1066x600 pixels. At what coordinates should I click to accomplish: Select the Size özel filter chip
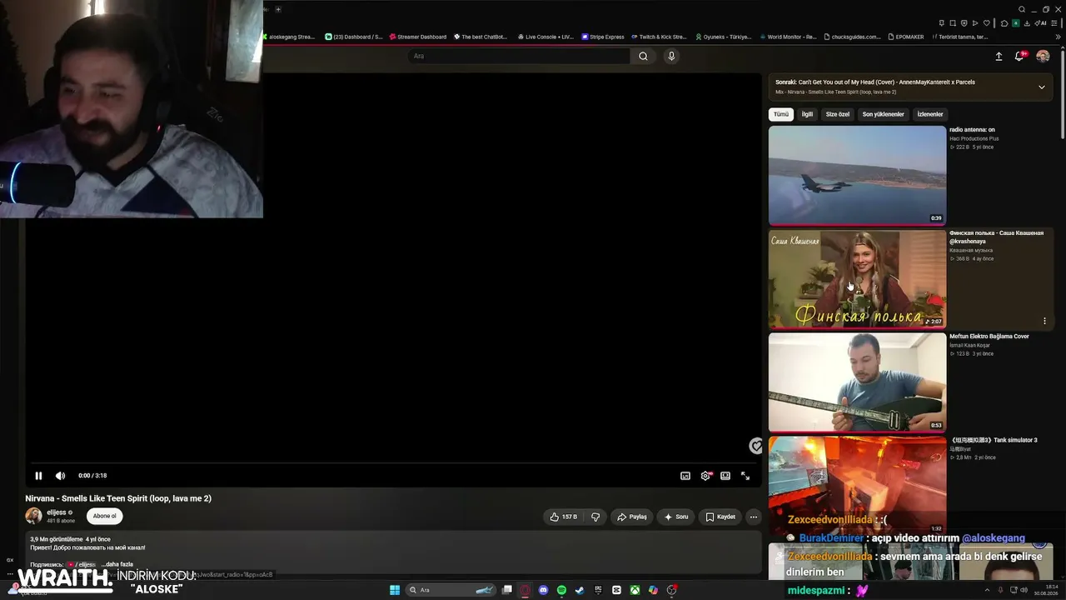838,114
